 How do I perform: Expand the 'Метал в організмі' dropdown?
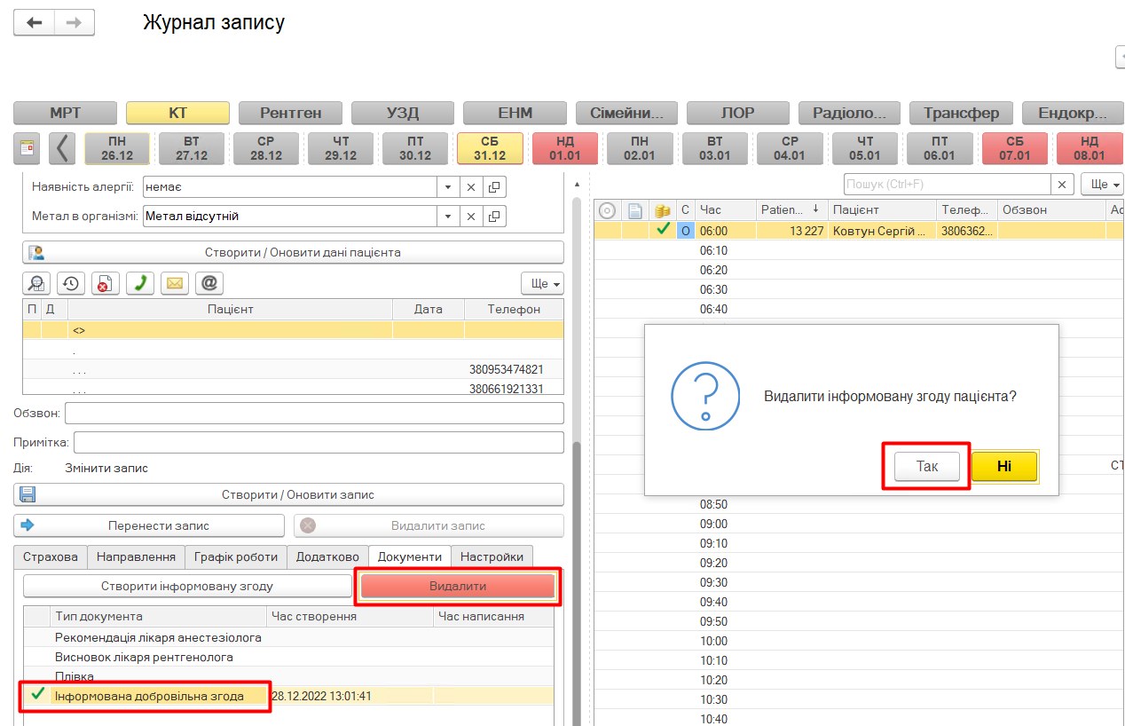coord(448,216)
